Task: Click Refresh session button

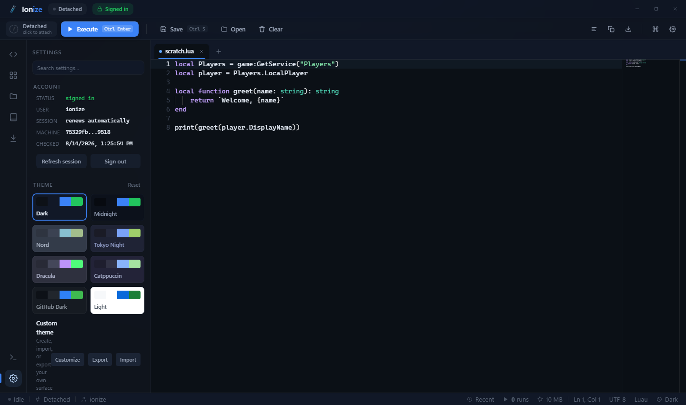Action: point(61,162)
